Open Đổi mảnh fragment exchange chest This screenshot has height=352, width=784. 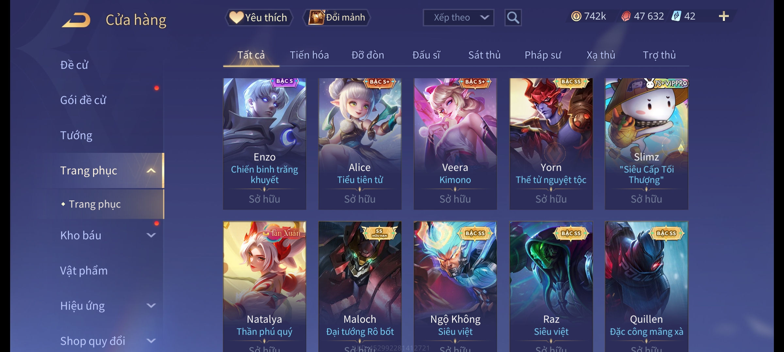click(x=337, y=18)
